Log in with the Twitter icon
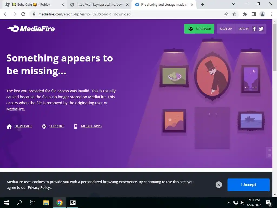 (261, 29)
